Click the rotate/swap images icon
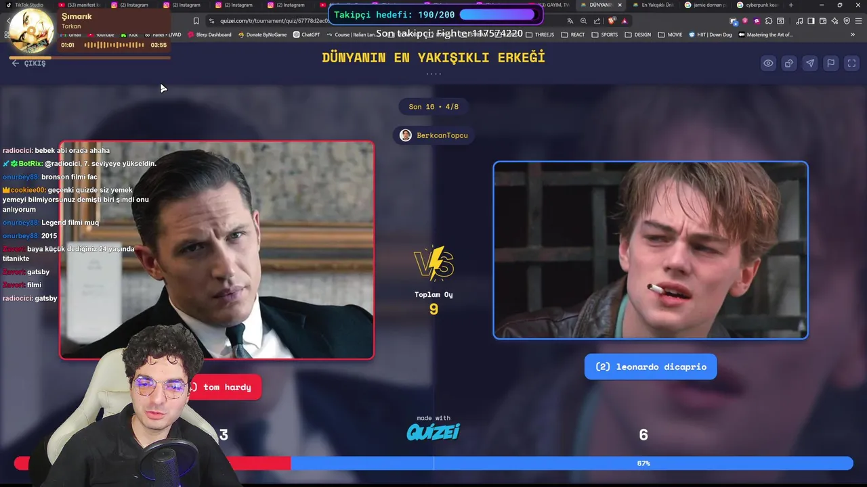867x487 pixels. coord(789,63)
